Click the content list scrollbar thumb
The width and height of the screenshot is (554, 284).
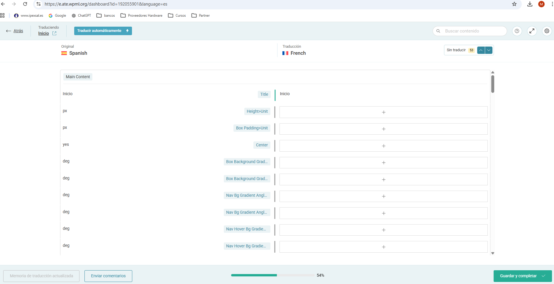(493, 84)
